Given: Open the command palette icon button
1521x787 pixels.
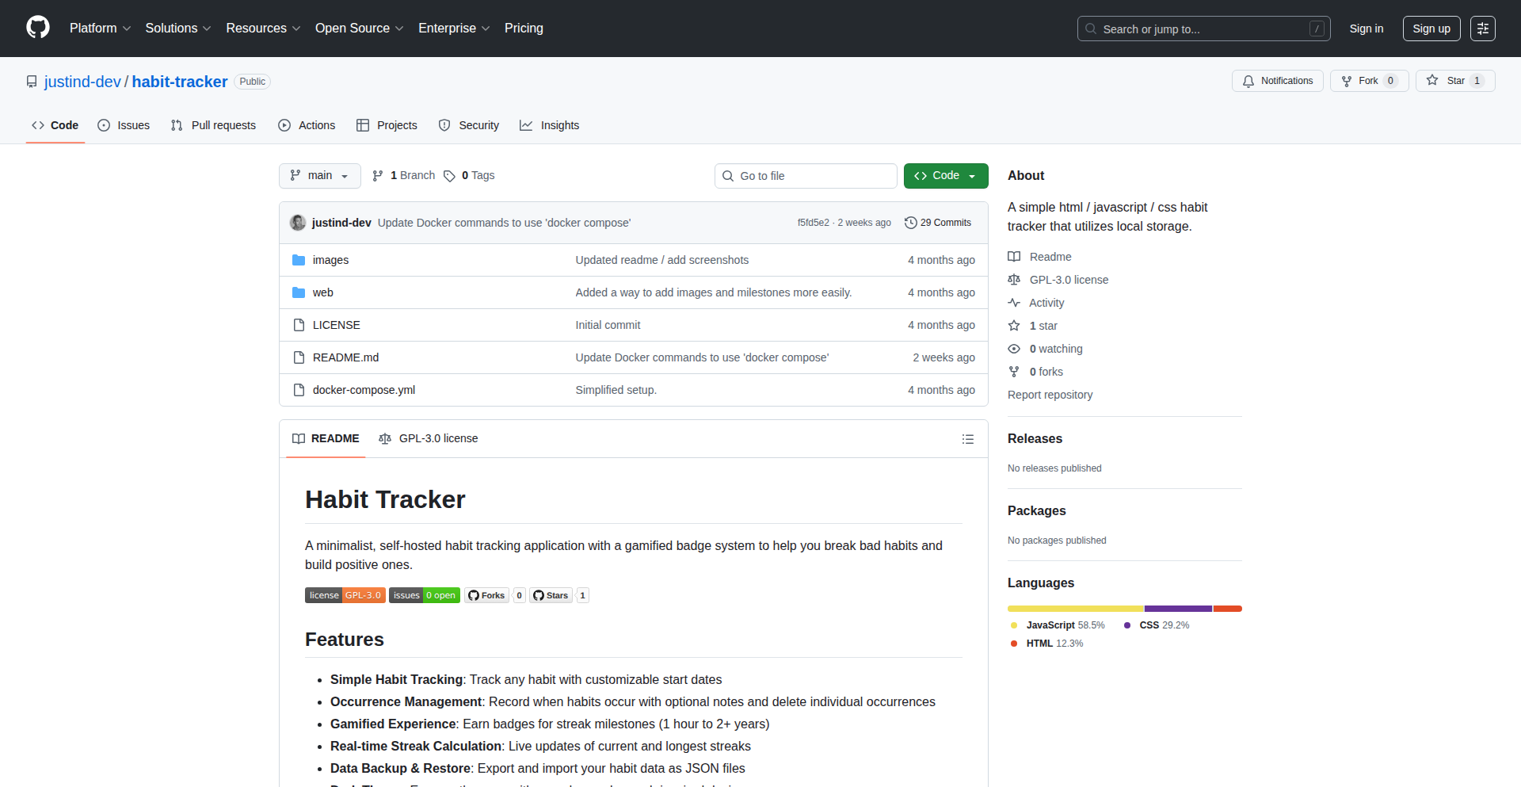Looking at the screenshot, I should click(x=1483, y=29).
